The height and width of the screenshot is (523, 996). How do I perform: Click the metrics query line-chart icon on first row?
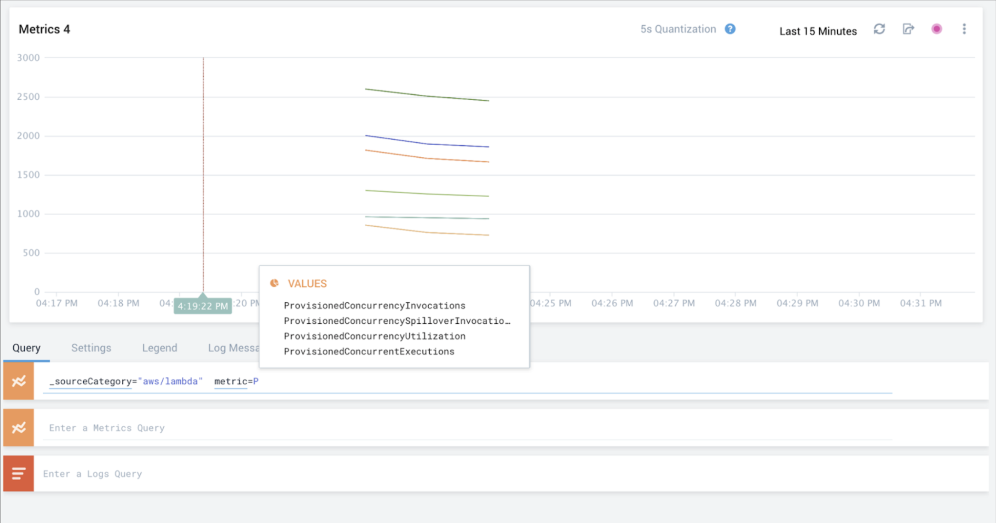point(18,381)
